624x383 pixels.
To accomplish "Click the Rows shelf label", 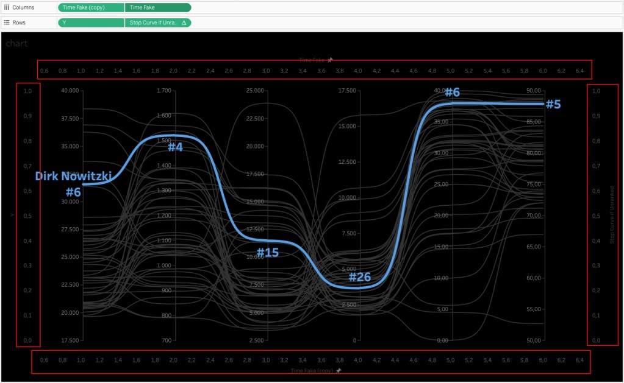I will tap(19, 23).
